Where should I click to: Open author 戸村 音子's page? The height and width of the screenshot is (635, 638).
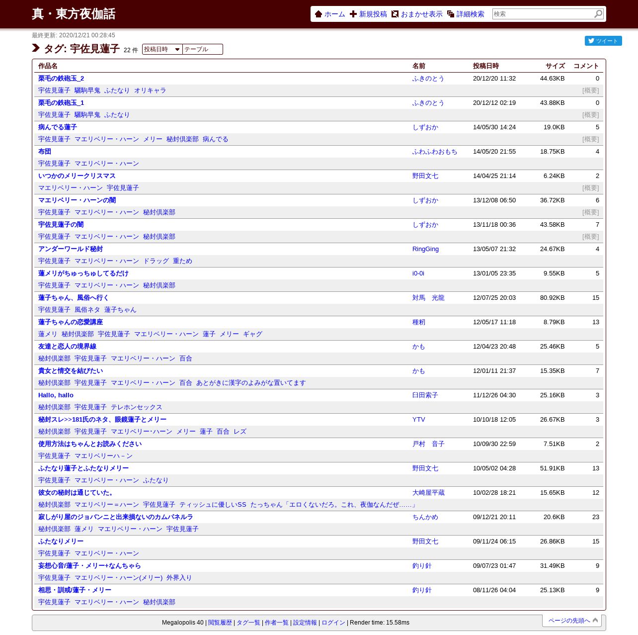[428, 444]
